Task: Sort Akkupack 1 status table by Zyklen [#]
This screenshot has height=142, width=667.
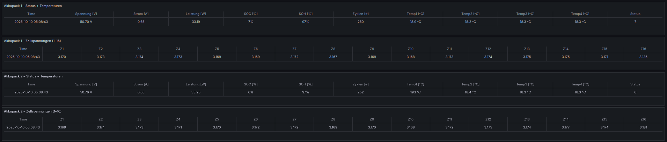Action: pos(360,14)
